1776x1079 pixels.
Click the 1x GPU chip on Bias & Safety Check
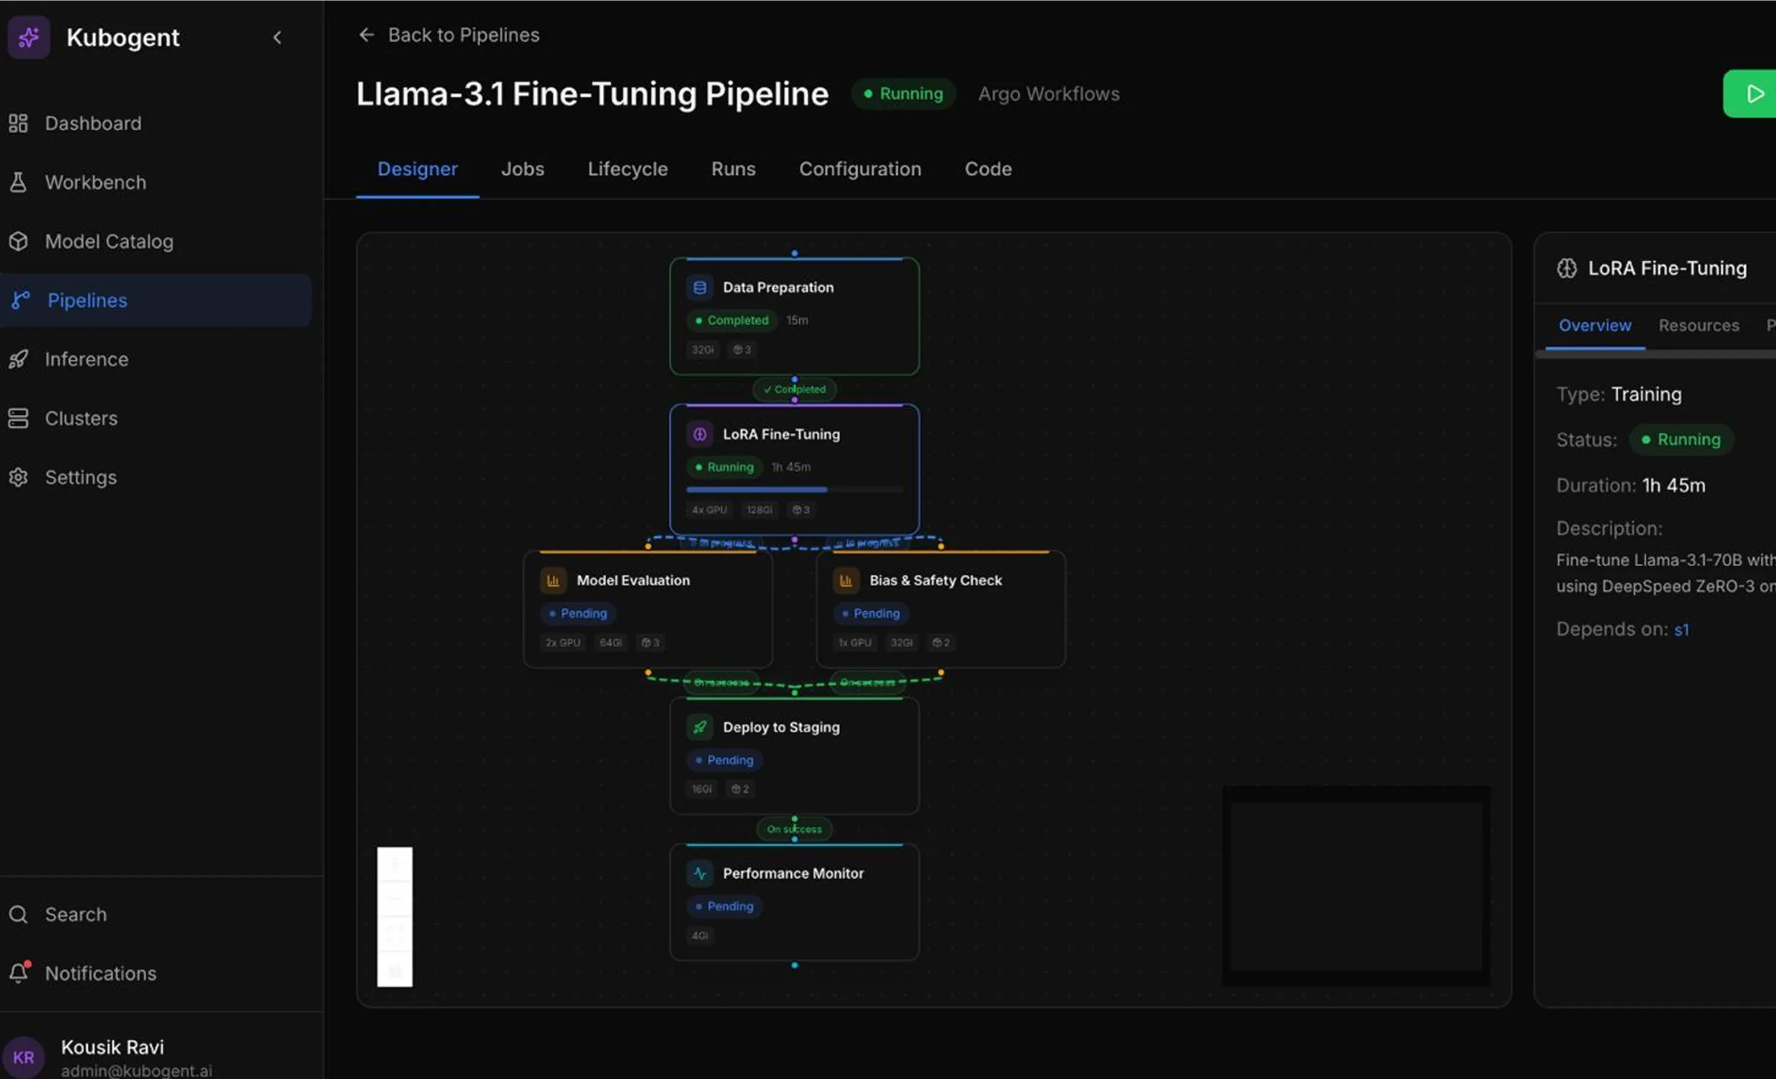point(855,642)
